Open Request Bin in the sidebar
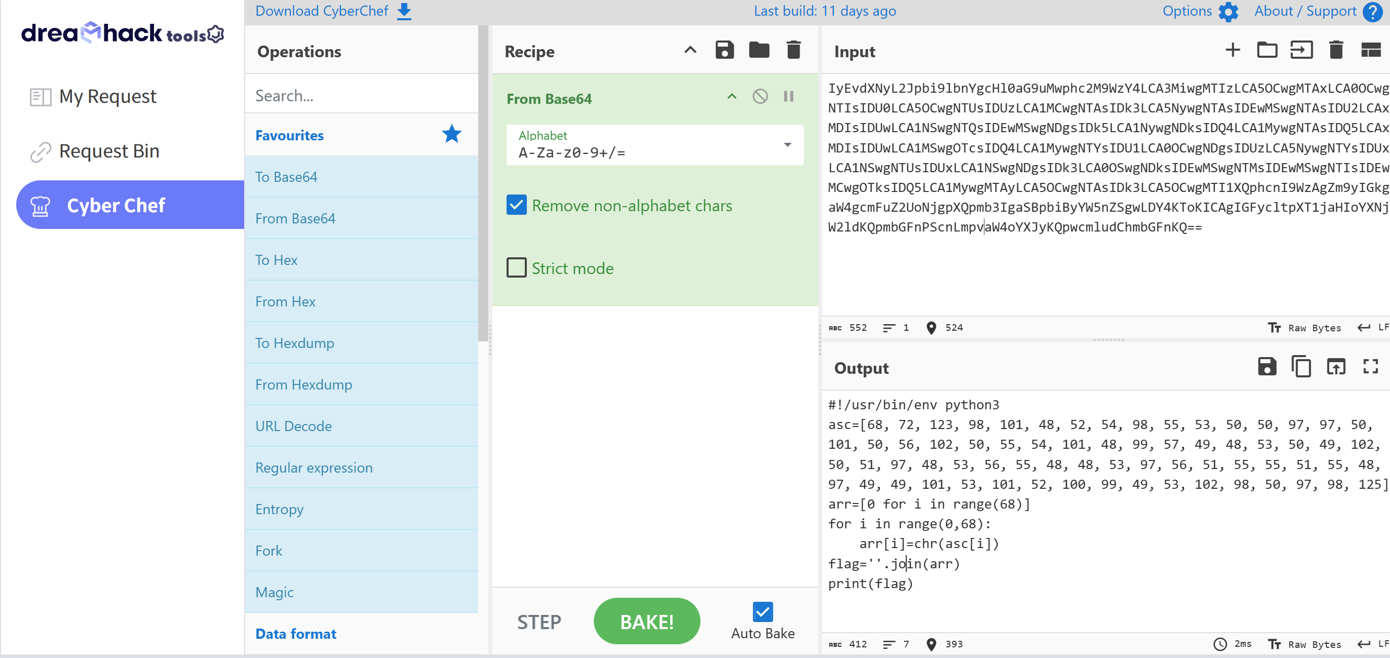Viewport: 1390px width, 658px height. (x=109, y=151)
